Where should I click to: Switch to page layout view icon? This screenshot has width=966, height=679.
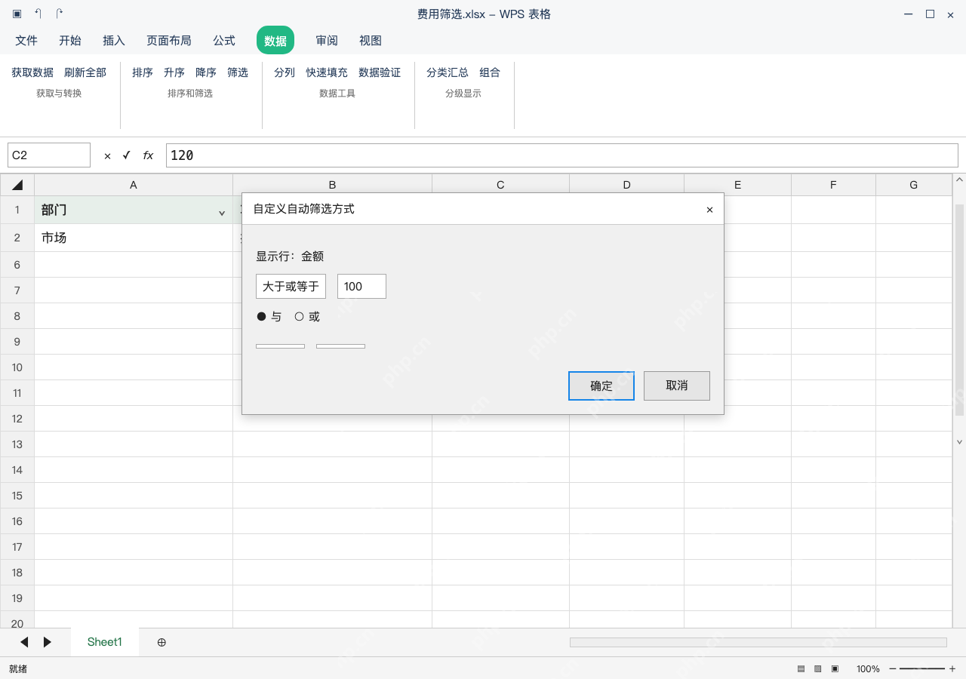(x=817, y=669)
